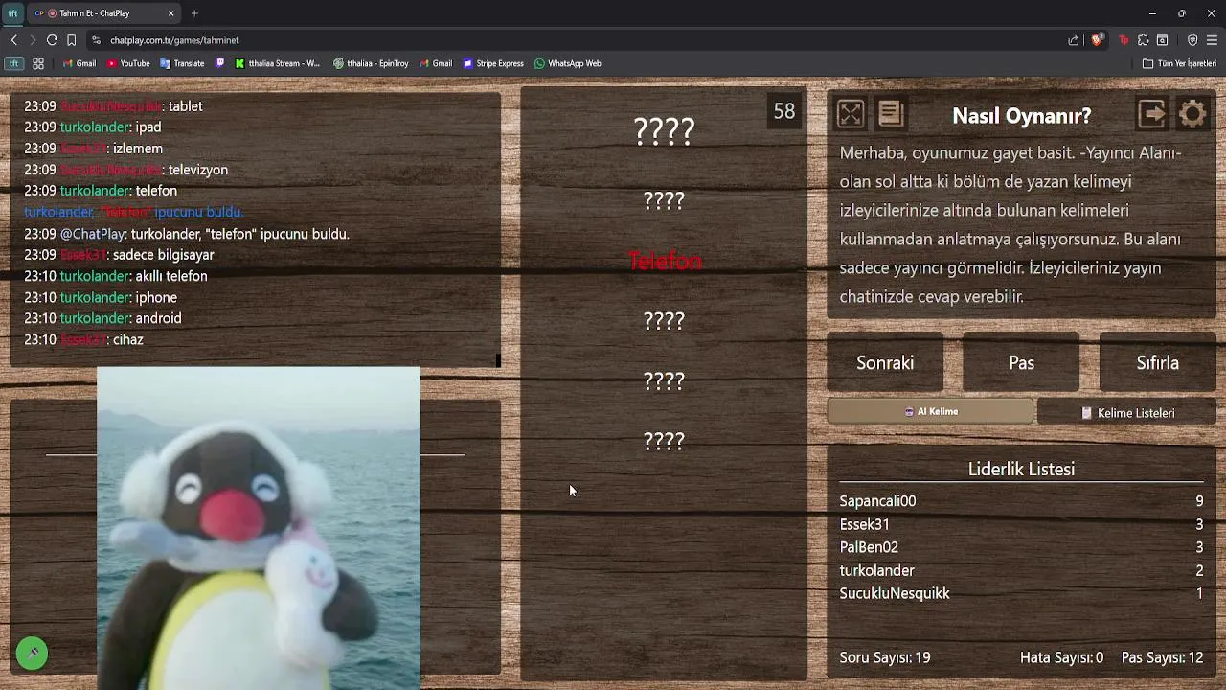
Task: Click the penguin plush image
Action: (259, 528)
